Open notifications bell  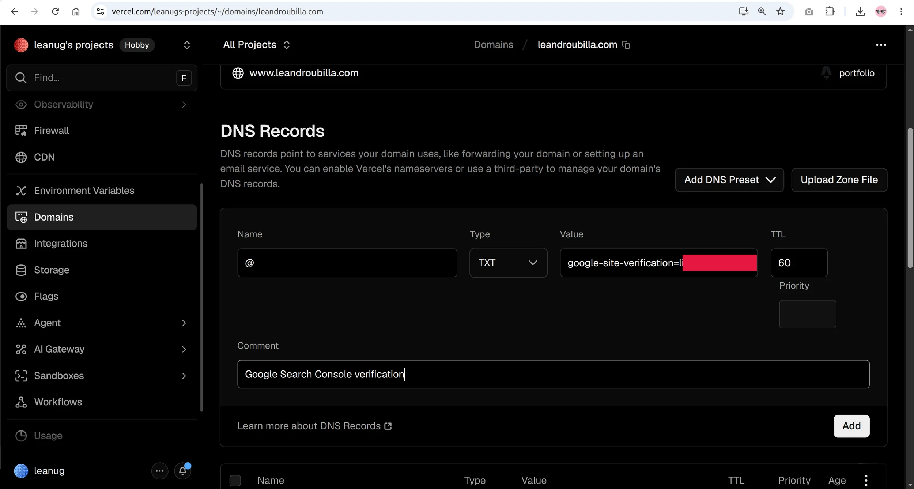(x=182, y=471)
